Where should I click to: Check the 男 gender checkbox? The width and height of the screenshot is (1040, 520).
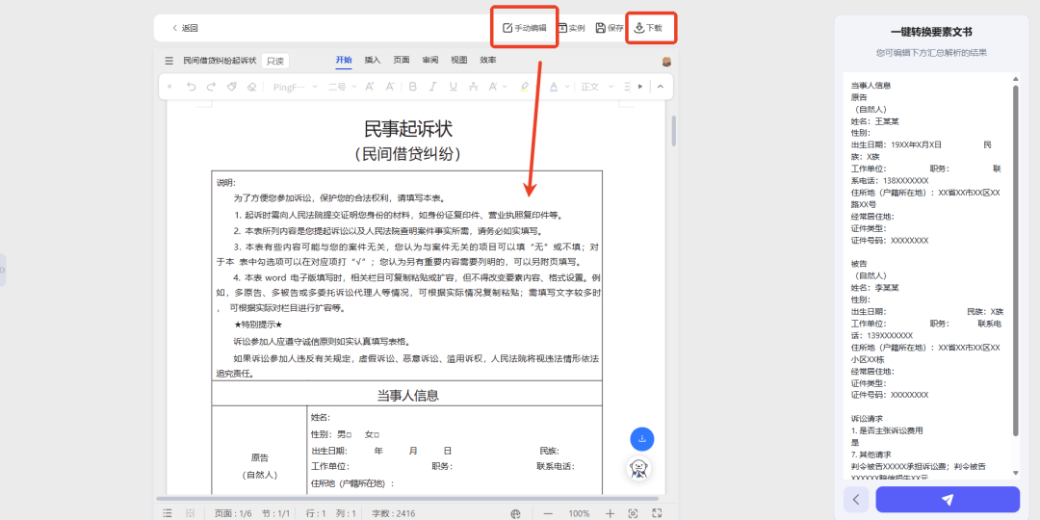(x=351, y=434)
